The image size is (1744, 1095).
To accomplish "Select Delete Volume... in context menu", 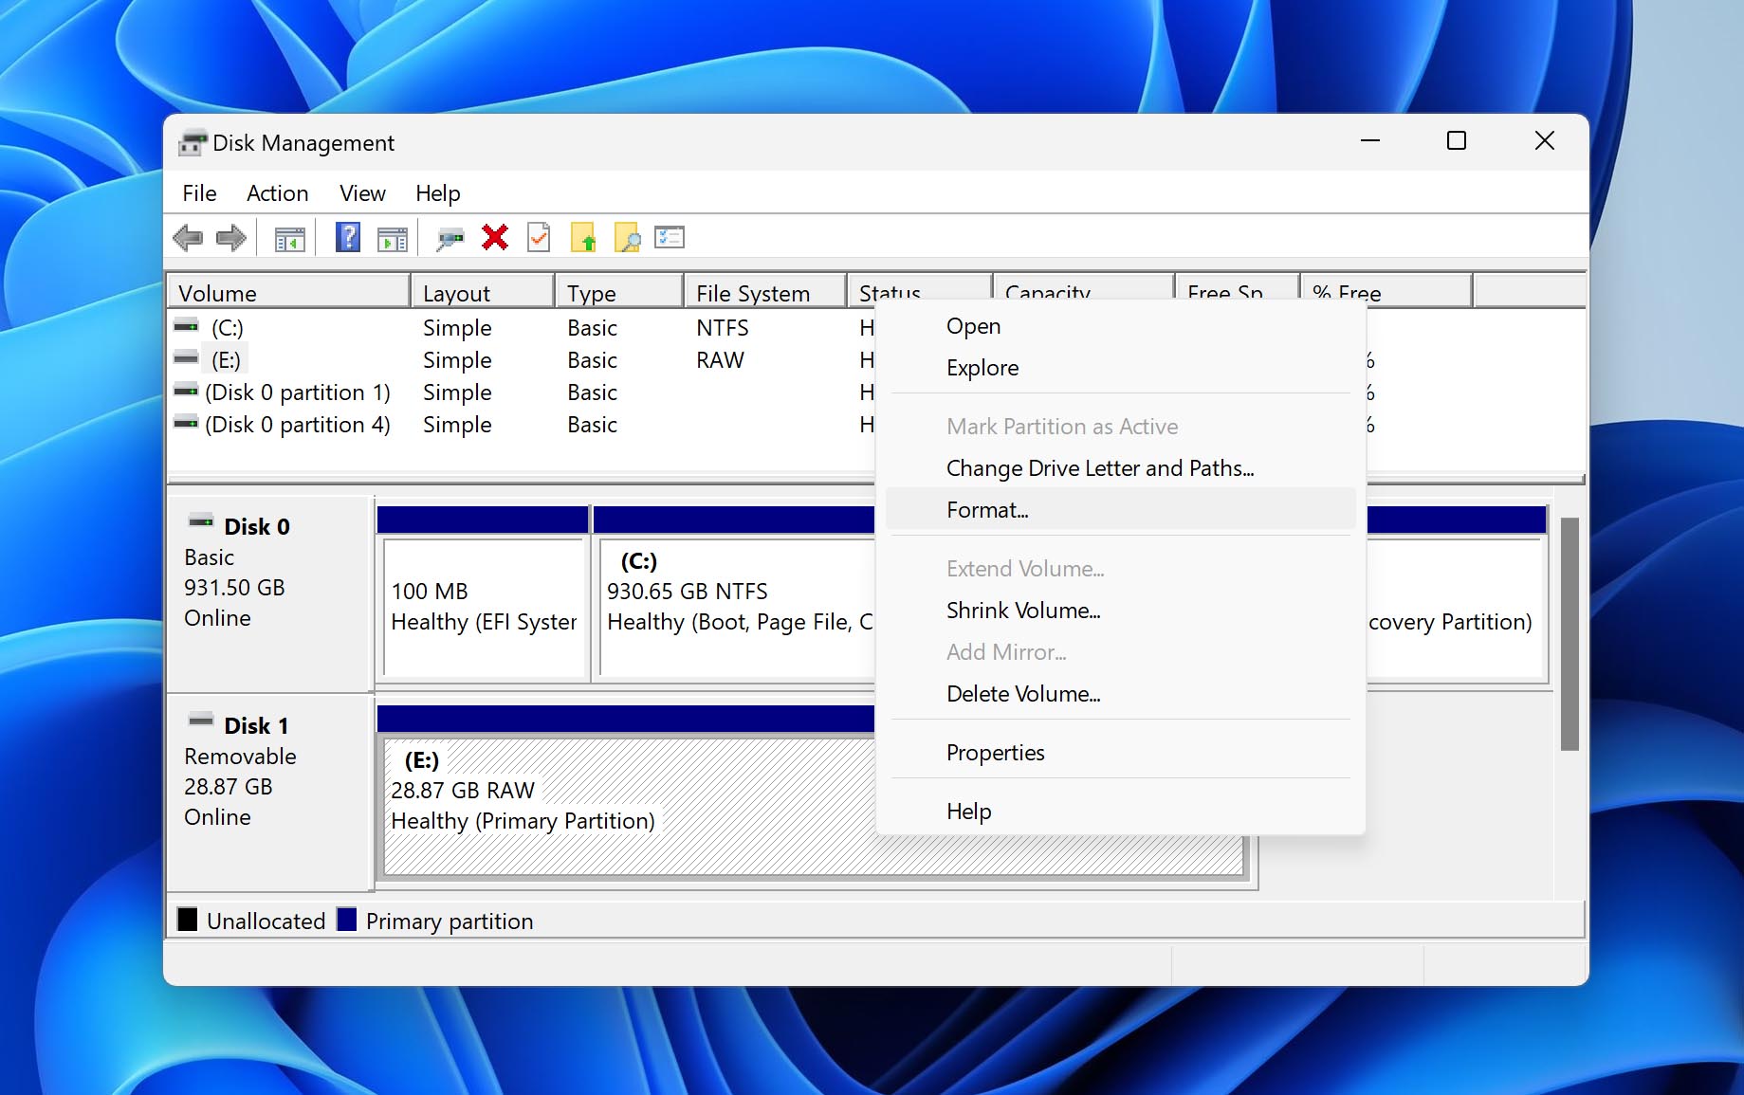I will tap(1120, 694).
